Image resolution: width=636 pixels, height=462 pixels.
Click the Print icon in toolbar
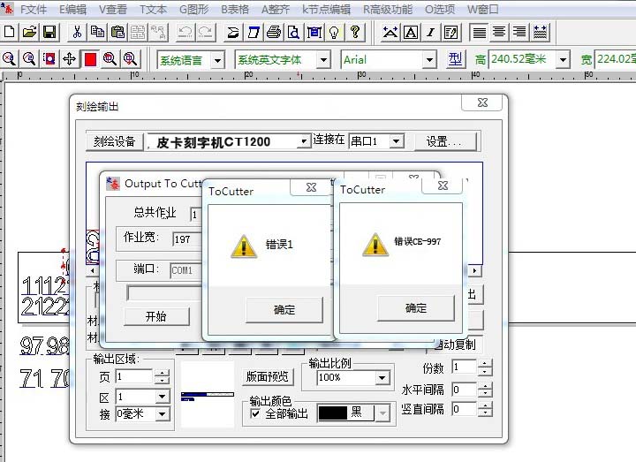click(x=273, y=33)
